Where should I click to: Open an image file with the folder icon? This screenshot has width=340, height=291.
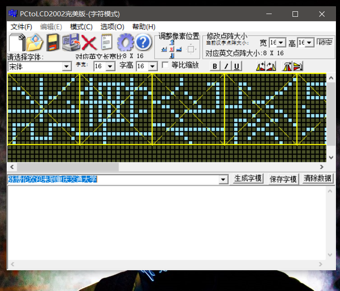[35, 42]
